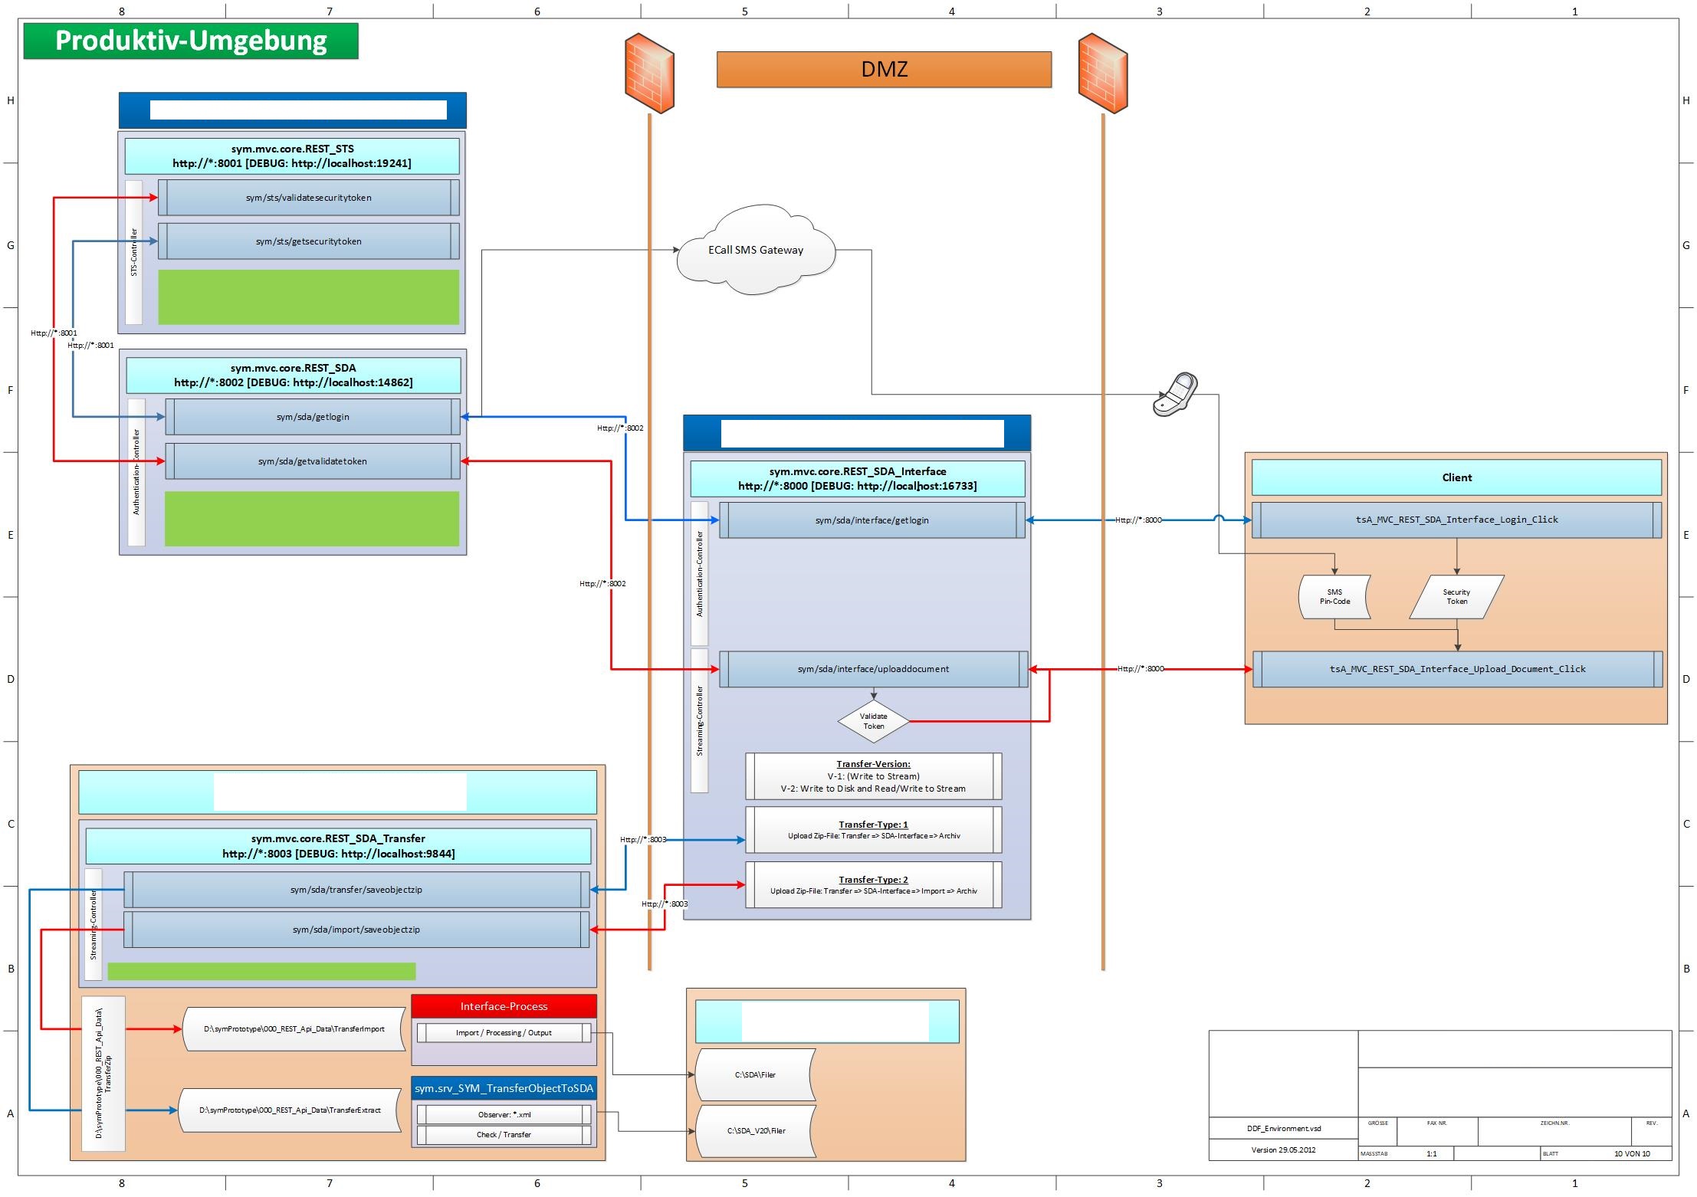
Task: Select the ECall SMS Gateway cloud
Action: (756, 250)
